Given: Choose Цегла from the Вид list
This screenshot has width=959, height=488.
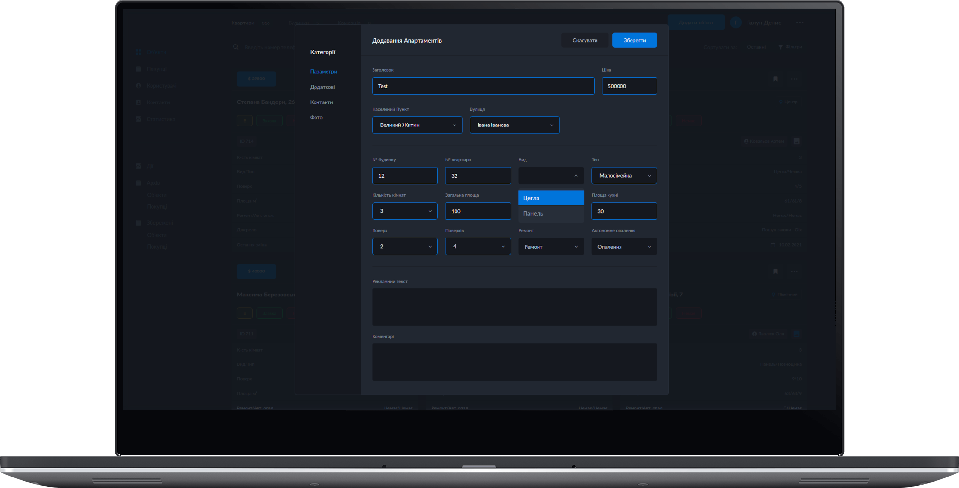Looking at the screenshot, I should pyautogui.click(x=550, y=198).
